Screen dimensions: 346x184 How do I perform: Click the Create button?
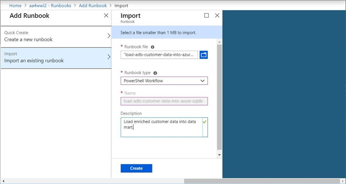(136, 168)
